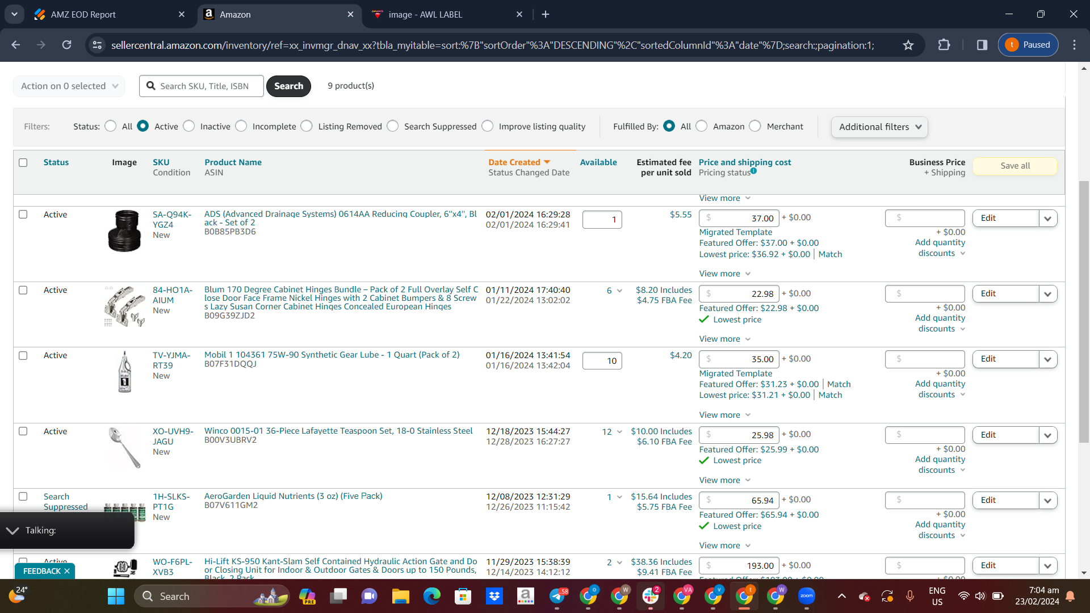Open the notifications bell in system tray
1090x613 pixels.
1070,596
